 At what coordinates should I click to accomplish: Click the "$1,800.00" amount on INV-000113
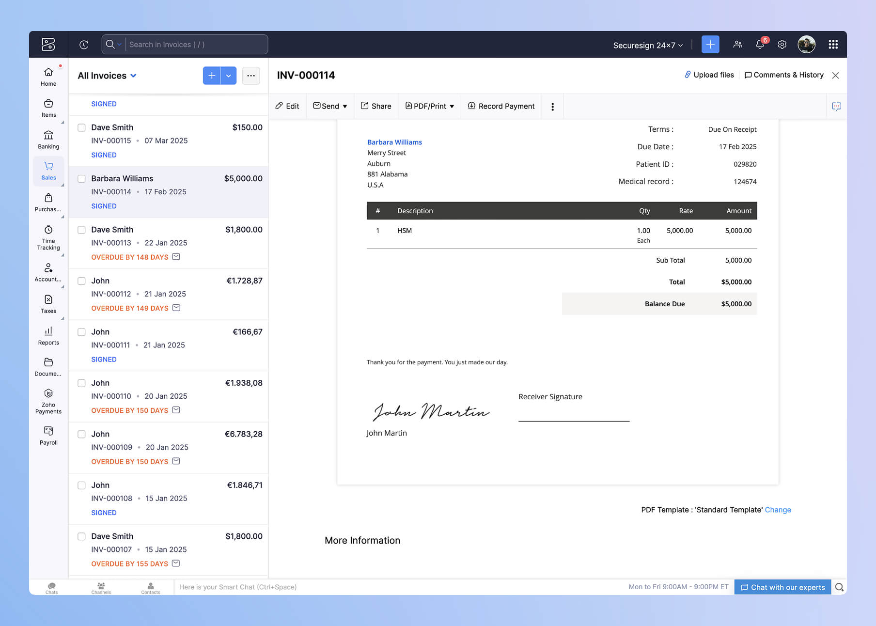(244, 230)
